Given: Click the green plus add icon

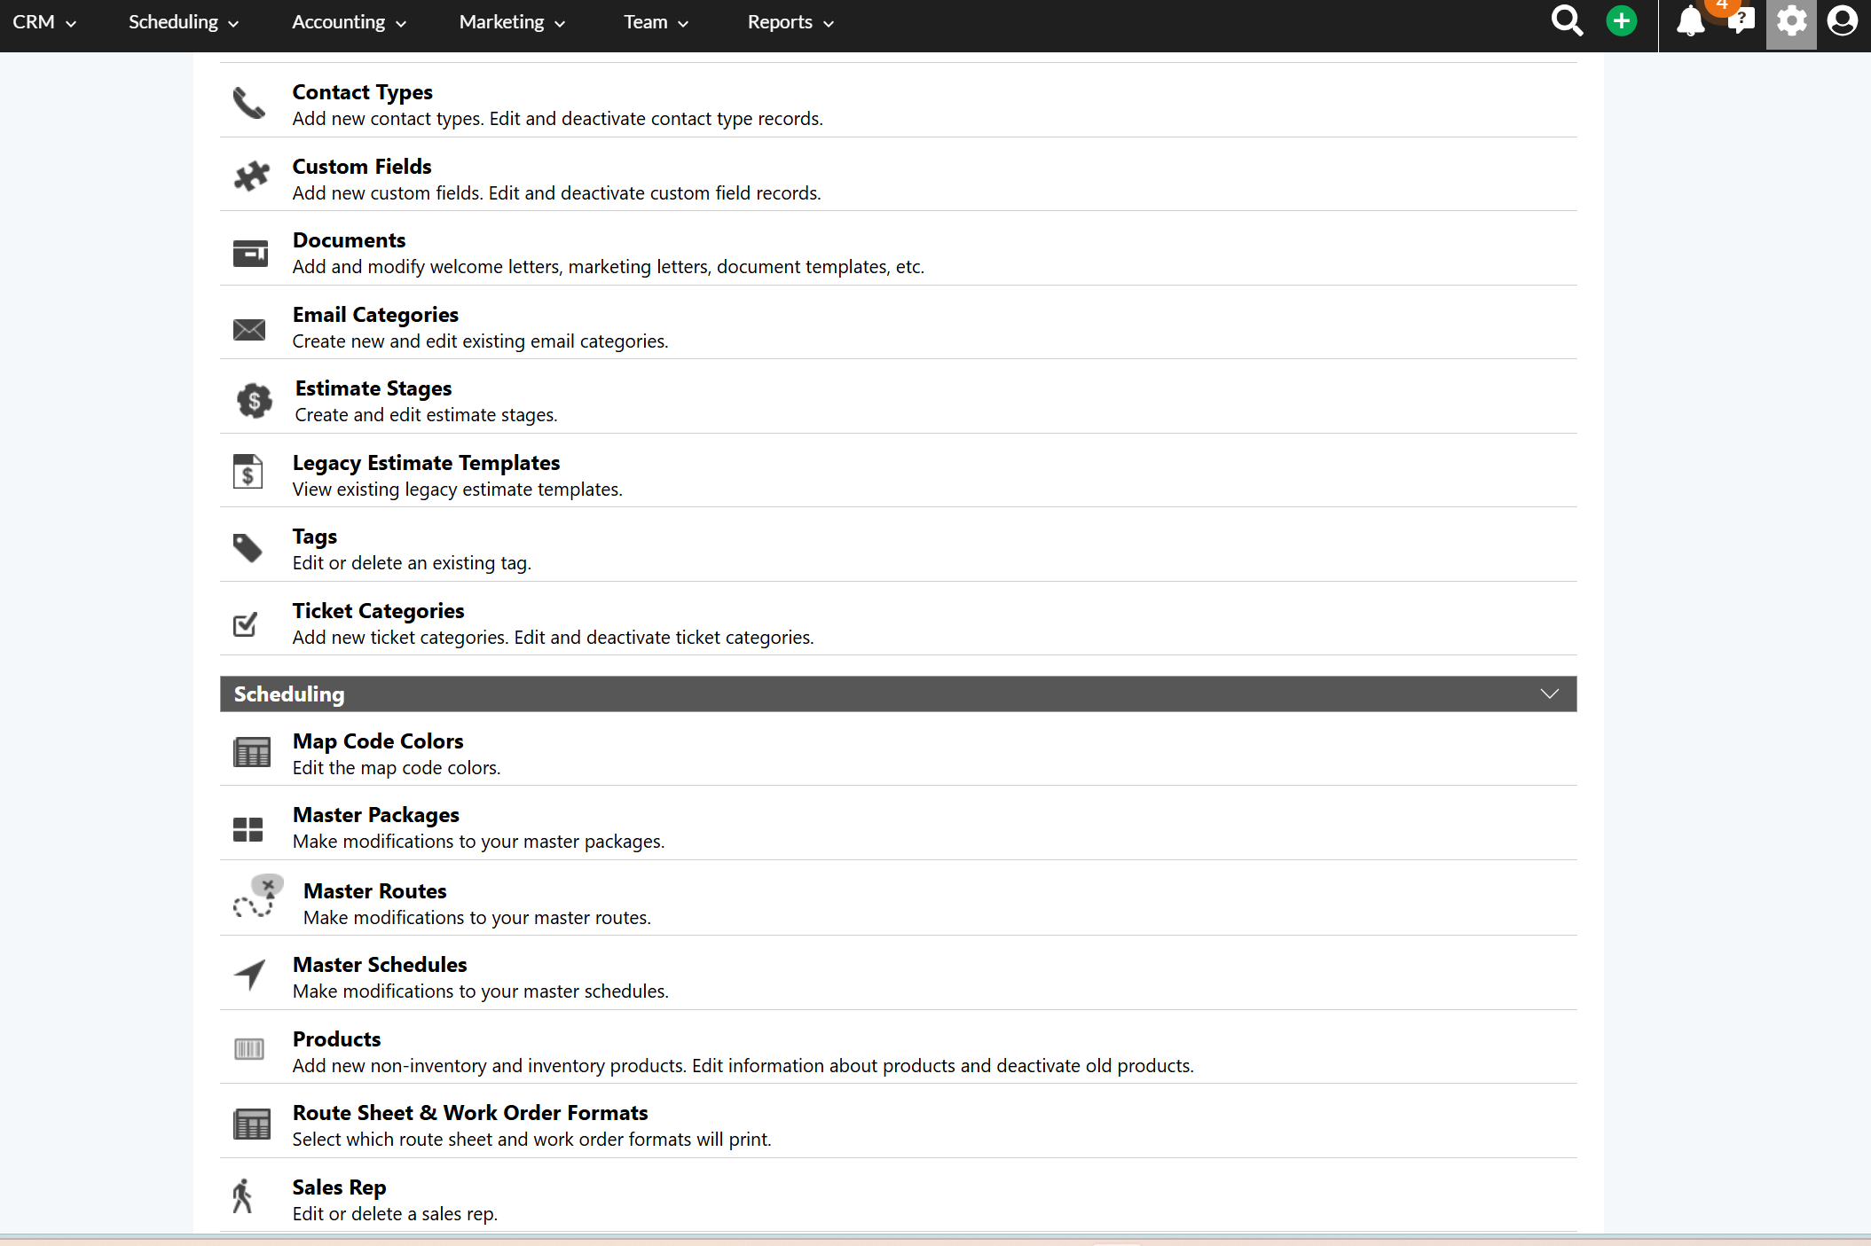Looking at the screenshot, I should (1622, 21).
